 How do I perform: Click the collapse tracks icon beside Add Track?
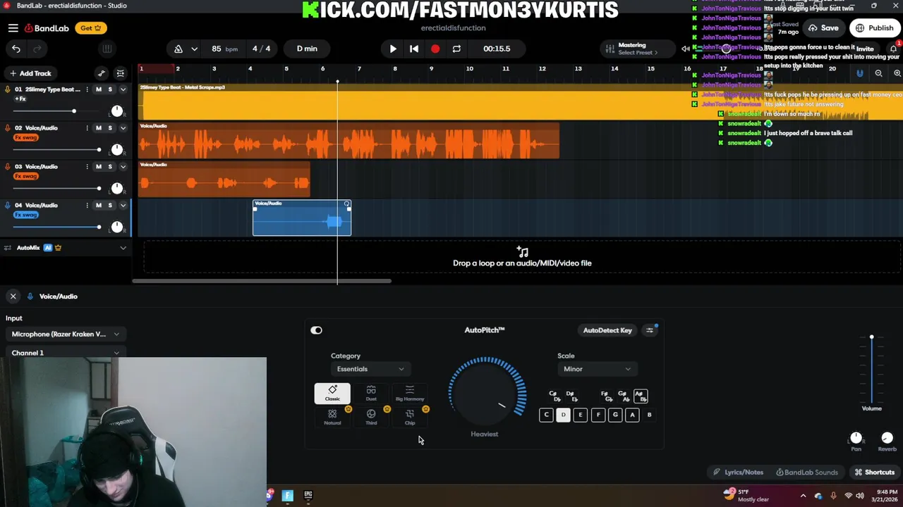[121, 73]
